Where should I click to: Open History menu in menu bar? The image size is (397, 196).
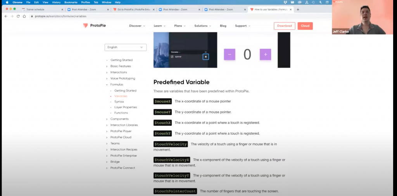(x=56, y=2)
